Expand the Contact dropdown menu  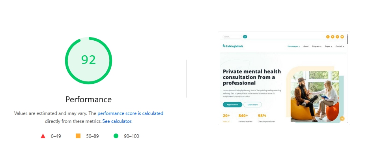point(340,46)
